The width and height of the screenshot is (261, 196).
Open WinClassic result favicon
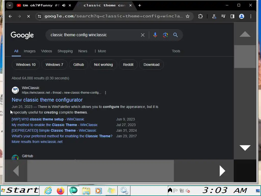tap(15, 90)
